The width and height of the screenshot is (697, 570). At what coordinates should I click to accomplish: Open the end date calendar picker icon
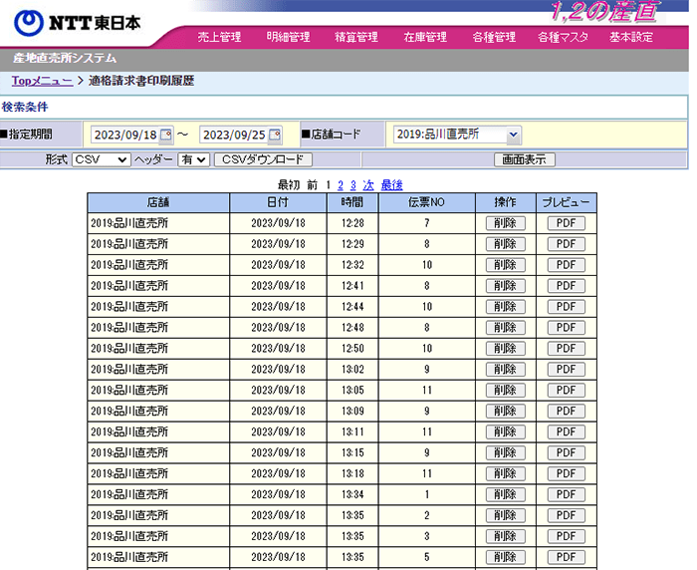(276, 135)
